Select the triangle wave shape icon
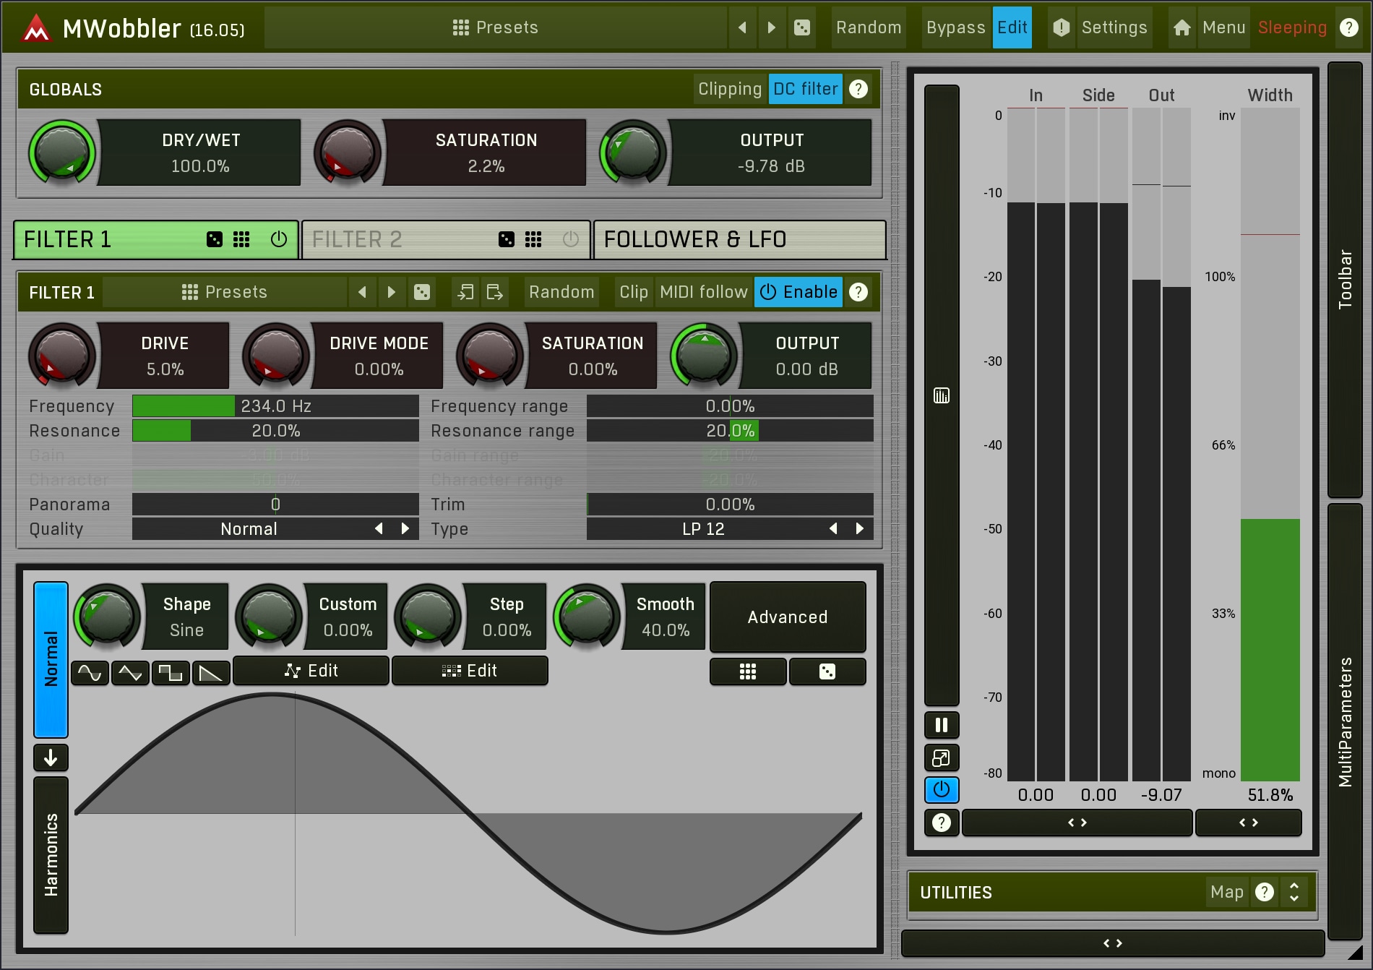This screenshot has height=970, width=1373. point(130,673)
